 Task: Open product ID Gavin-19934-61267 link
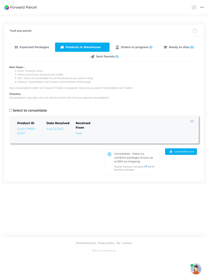coord(27,131)
